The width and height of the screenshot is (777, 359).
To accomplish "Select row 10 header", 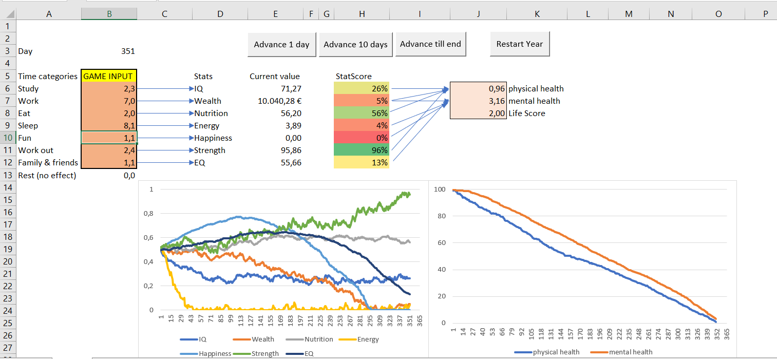I will click(8, 138).
